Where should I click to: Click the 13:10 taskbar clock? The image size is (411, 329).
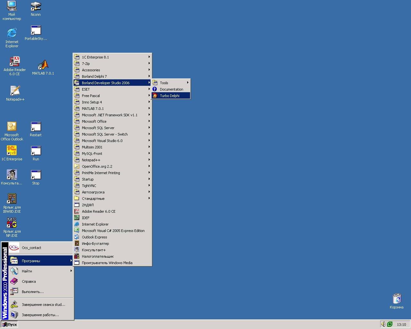(x=401, y=325)
